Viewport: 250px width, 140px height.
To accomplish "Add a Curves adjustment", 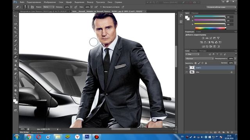I will [x=211, y=38].
